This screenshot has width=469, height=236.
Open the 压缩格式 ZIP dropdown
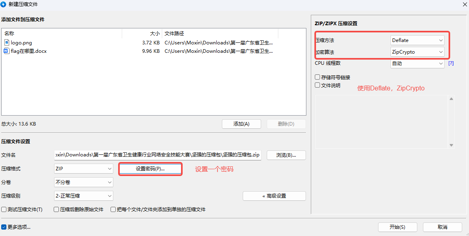83,169
